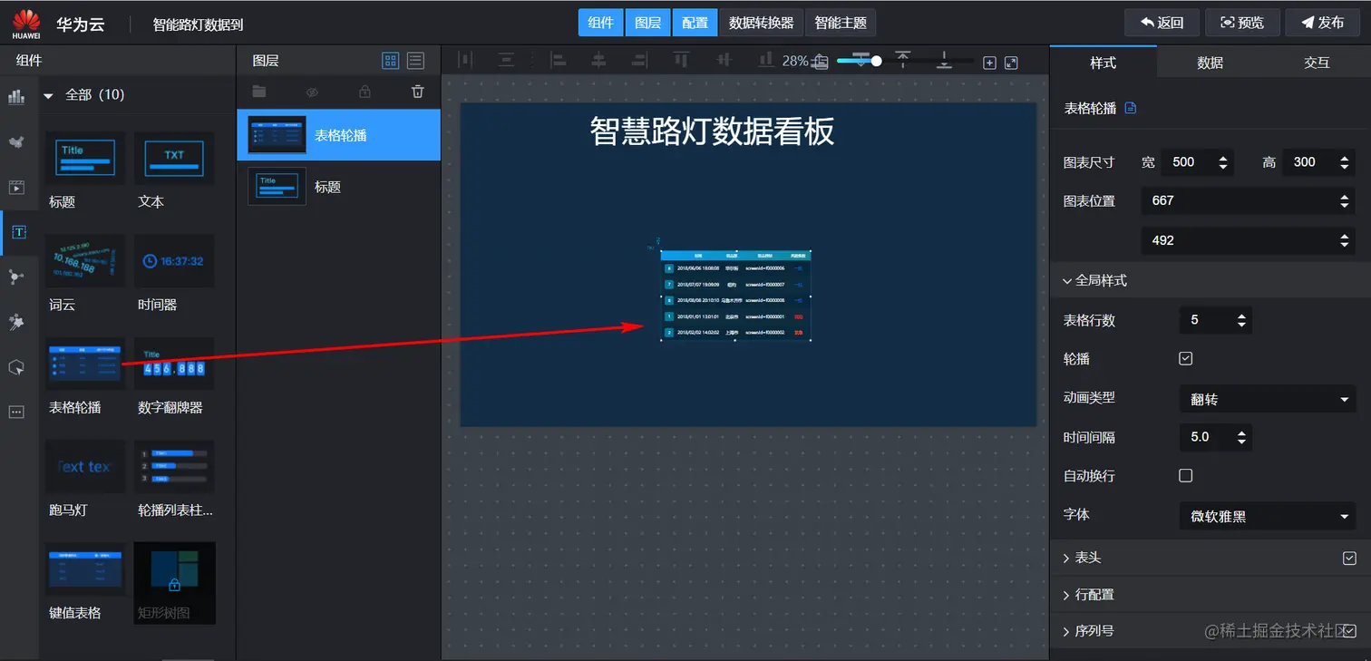The width and height of the screenshot is (1371, 661).
Task: Toggle the 图层 panel button
Action: point(647,23)
